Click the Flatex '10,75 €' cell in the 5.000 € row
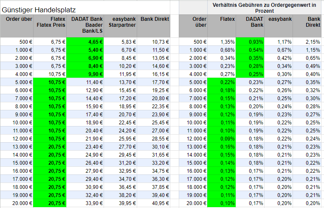 coord(50,82)
